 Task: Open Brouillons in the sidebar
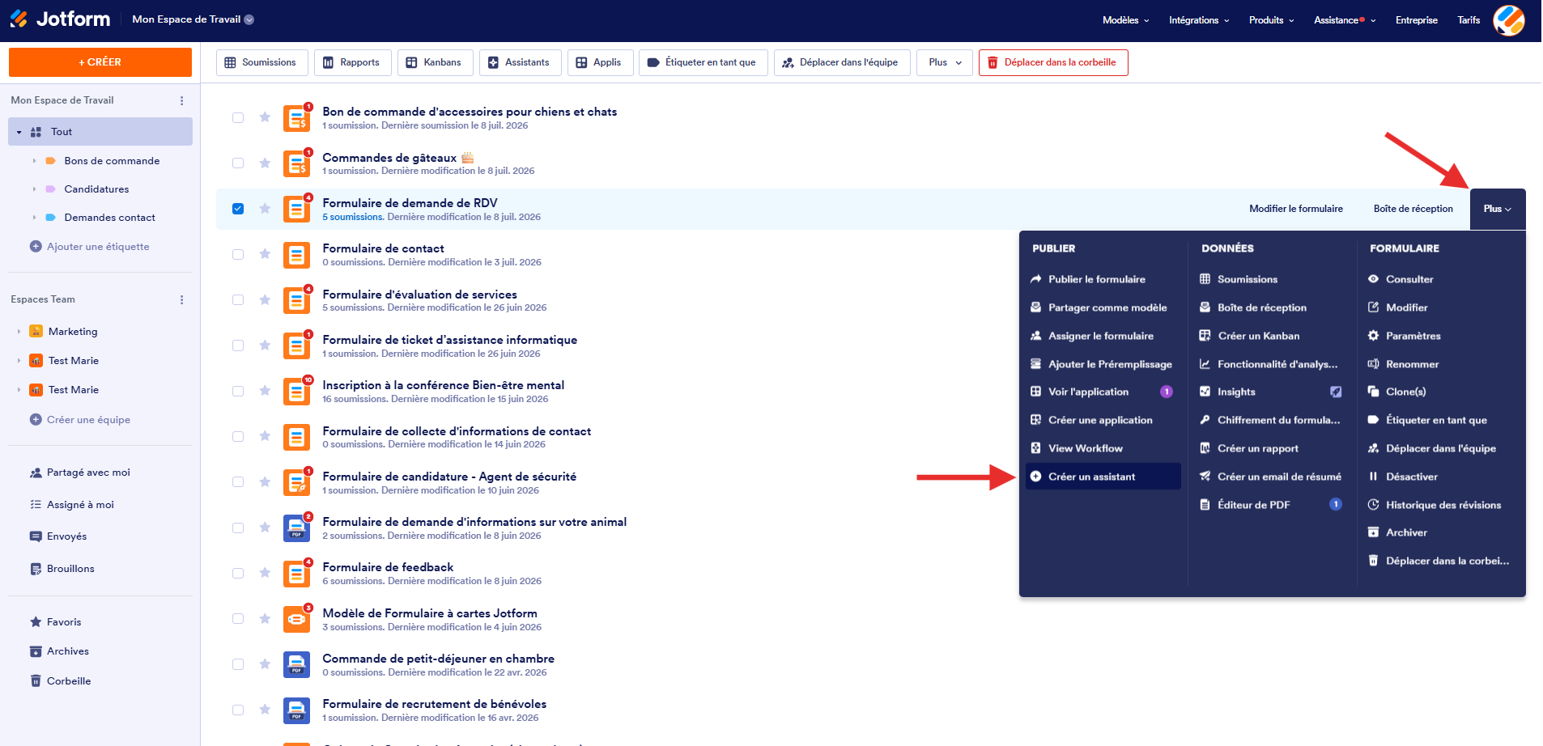62,569
